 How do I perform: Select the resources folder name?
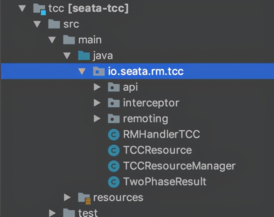tap(118, 197)
